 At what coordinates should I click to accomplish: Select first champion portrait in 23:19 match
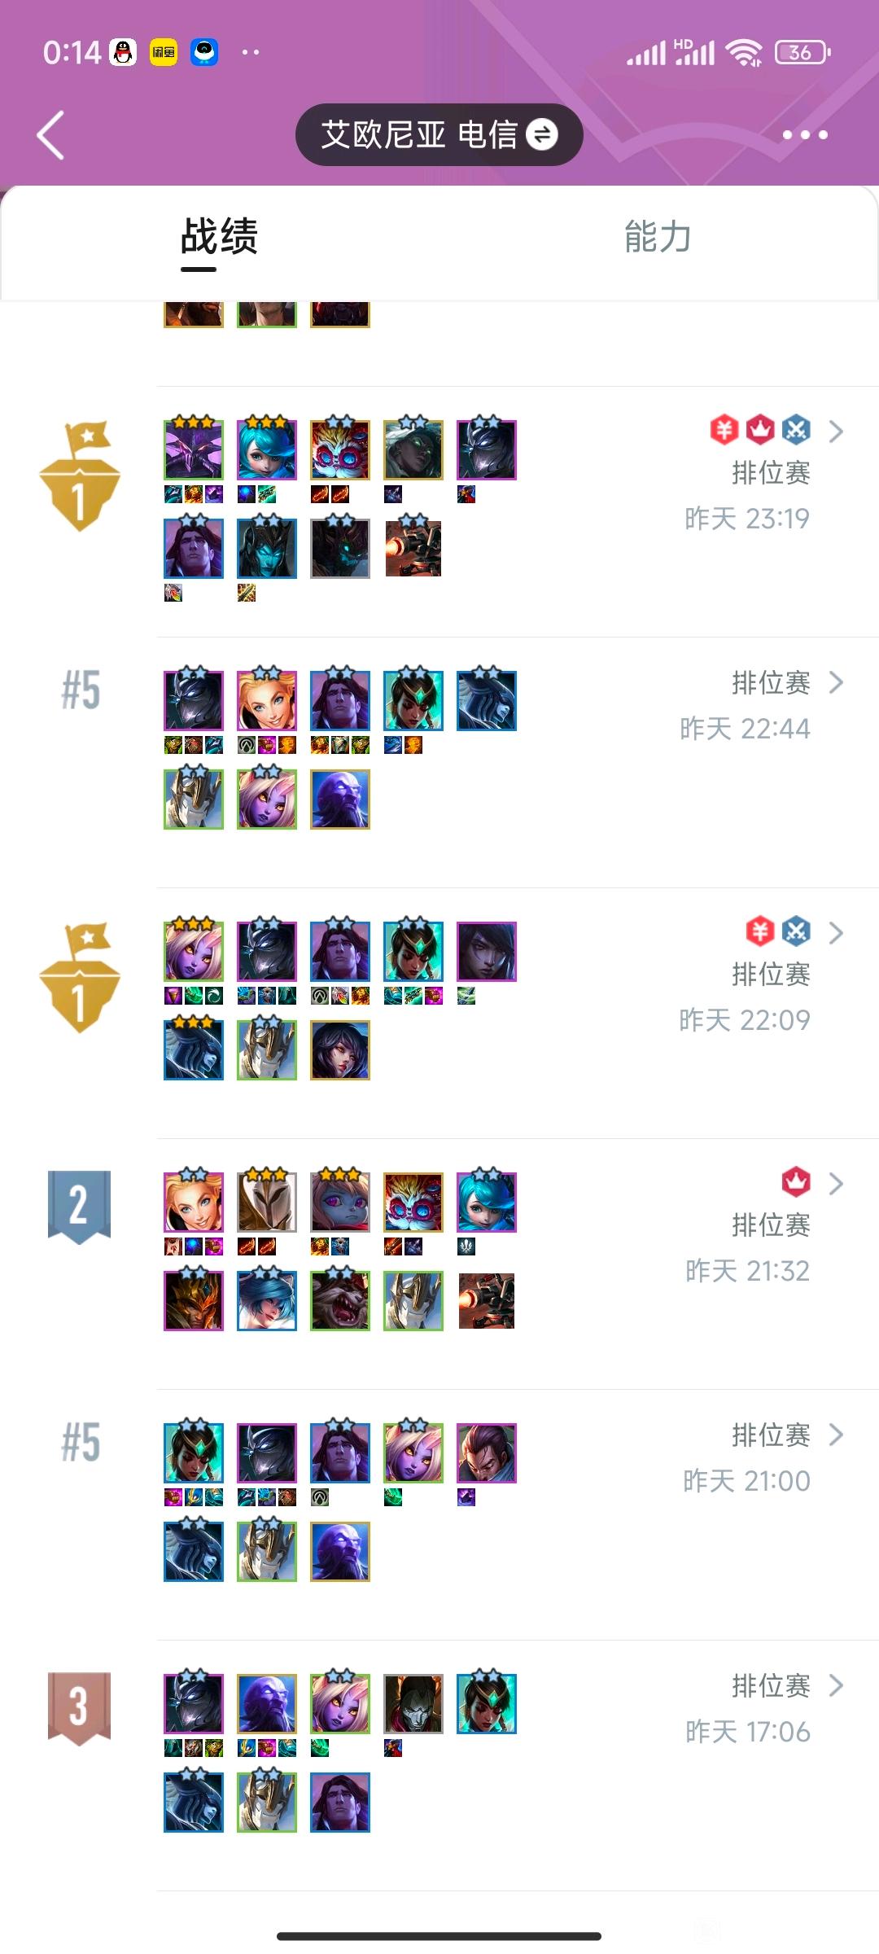[194, 449]
